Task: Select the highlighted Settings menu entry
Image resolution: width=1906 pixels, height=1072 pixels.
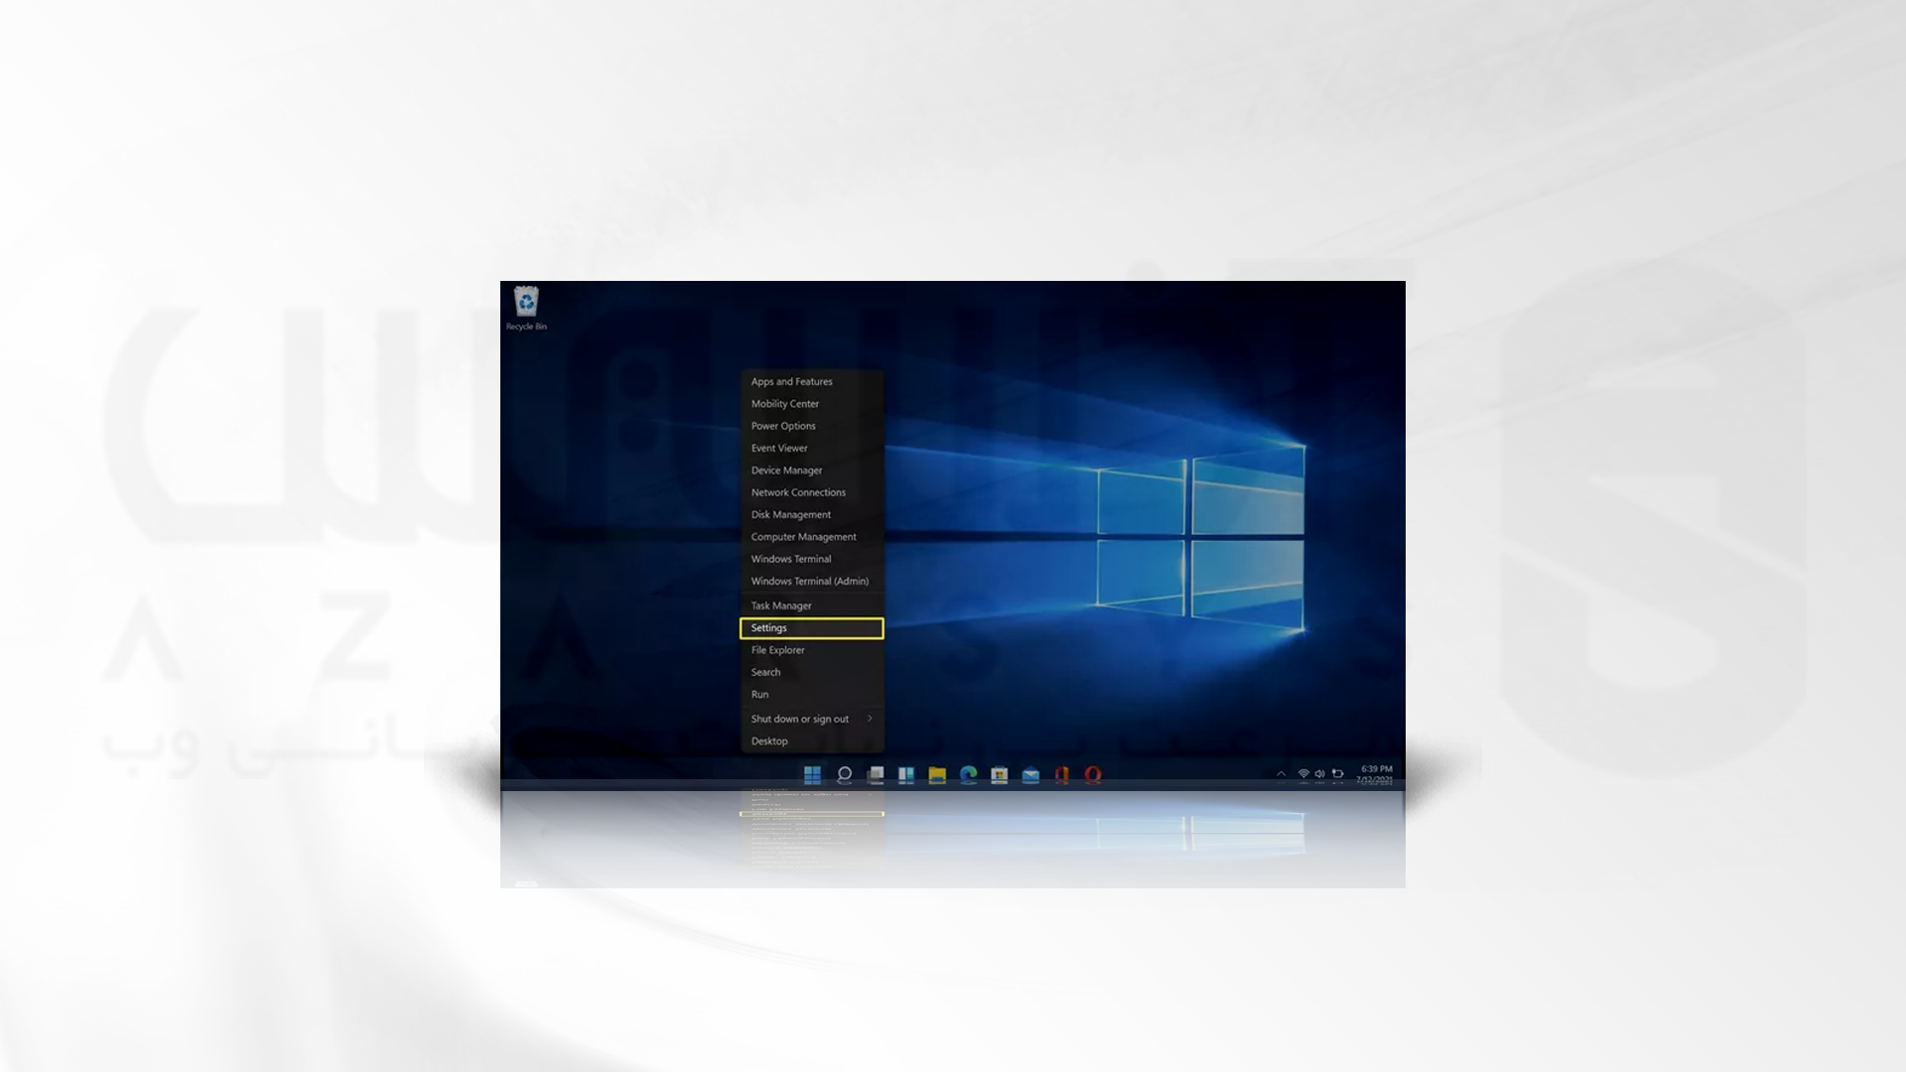Action: (812, 628)
